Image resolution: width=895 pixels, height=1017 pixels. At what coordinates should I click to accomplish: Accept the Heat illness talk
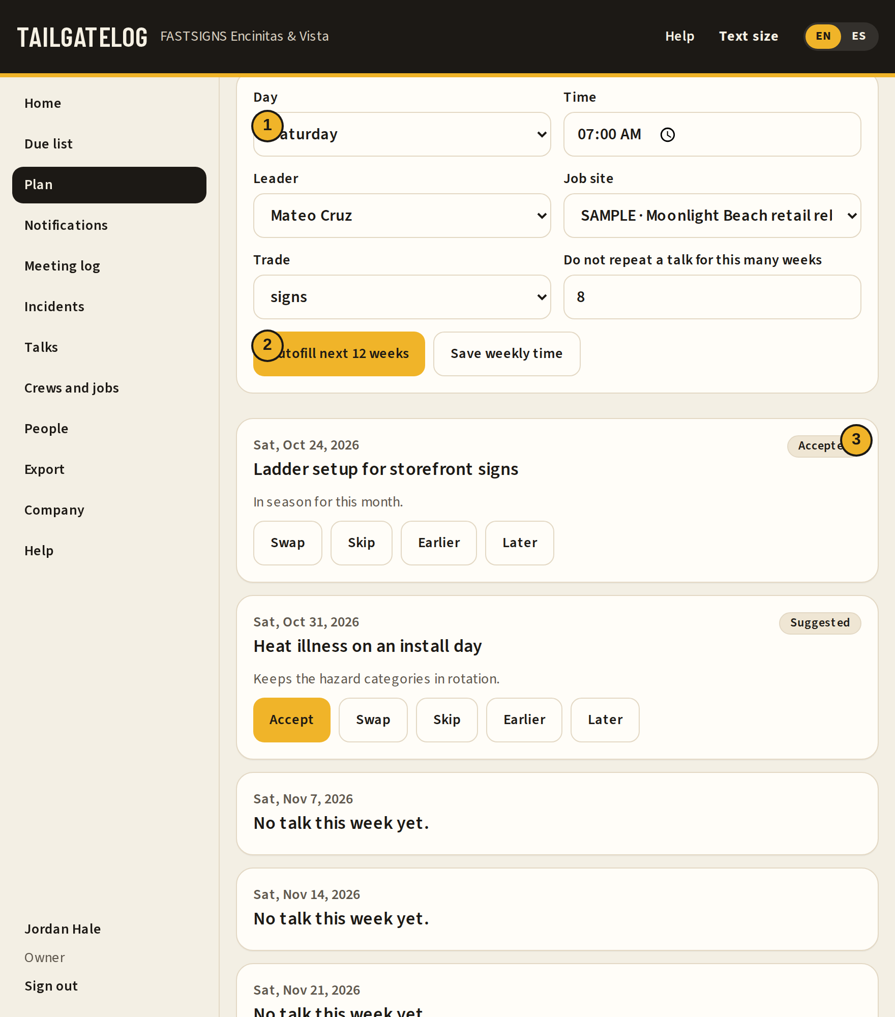pyautogui.click(x=292, y=720)
